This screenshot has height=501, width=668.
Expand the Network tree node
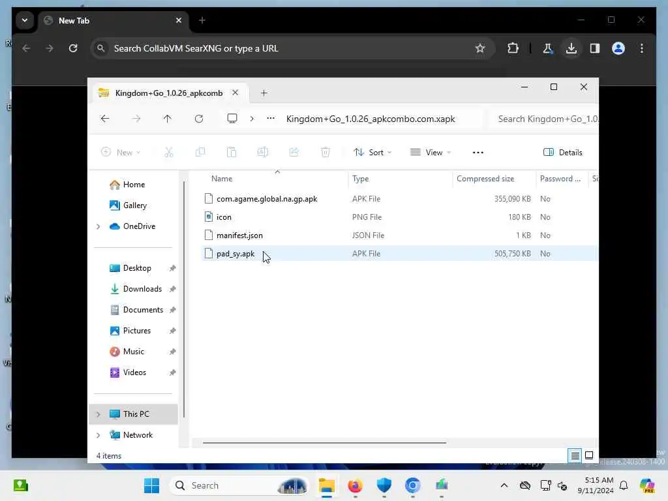click(x=99, y=435)
